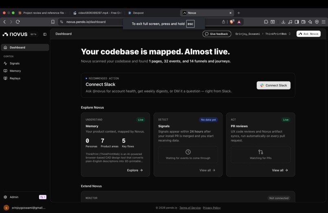
Task: Click the Not connected badge in Monitor
Action: click(x=279, y=198)
